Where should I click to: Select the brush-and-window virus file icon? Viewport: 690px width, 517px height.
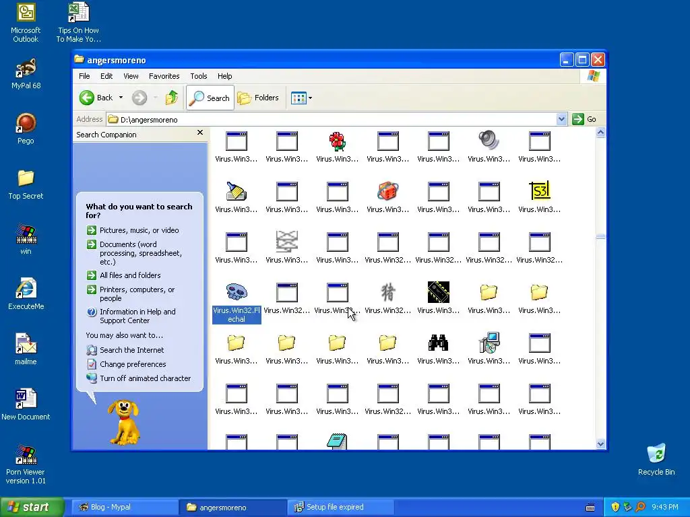click(x=236, y=191)
